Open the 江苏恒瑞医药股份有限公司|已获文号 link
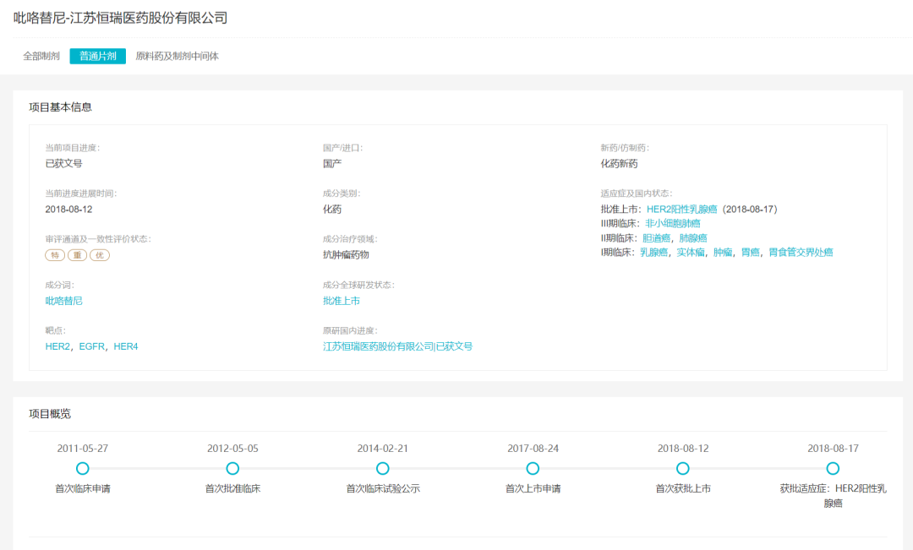Image resolution: width=913 pixels, height=550 pixels. [397, 346]
